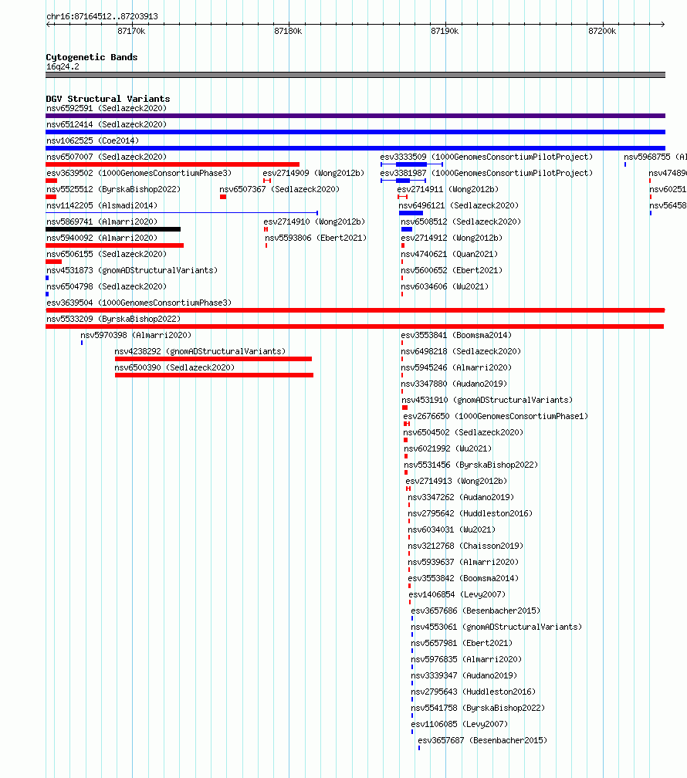Click nsv5945246 (Almarri2020) label
This screenshot has width=687, height=778.
click(x=456, y=367)
